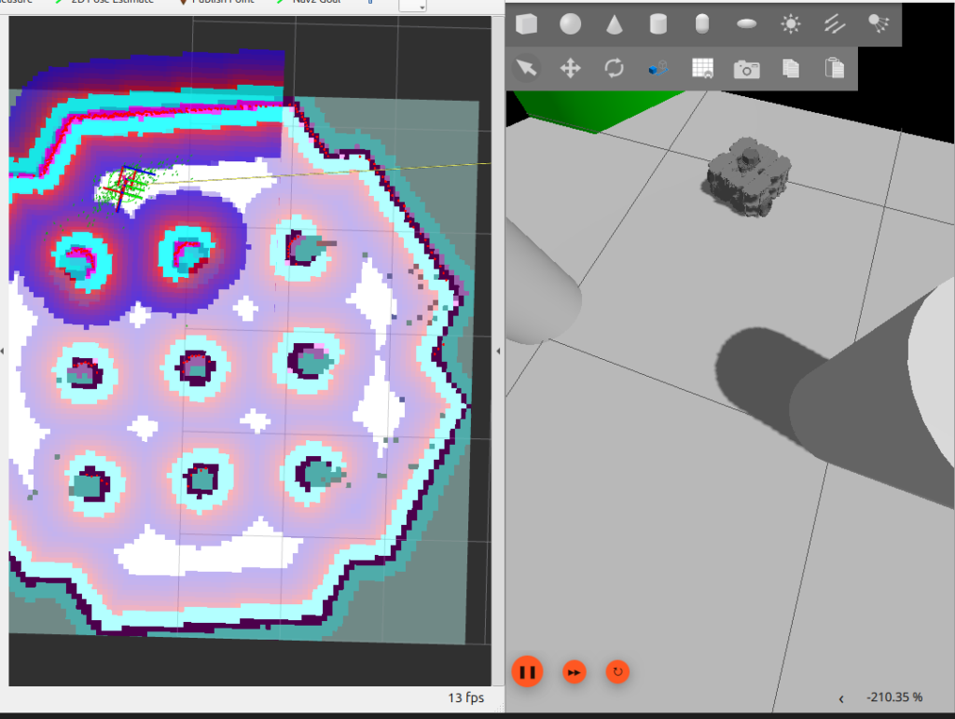Switch to the translate move tool
Viewport: 955px width, 719px height.
click(x=570, y=68)
